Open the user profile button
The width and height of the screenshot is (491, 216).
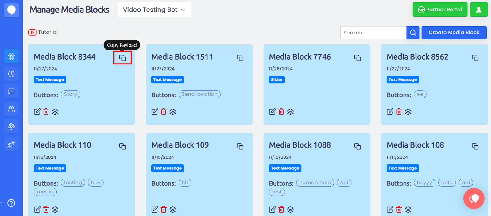click(x=479, y=10)
